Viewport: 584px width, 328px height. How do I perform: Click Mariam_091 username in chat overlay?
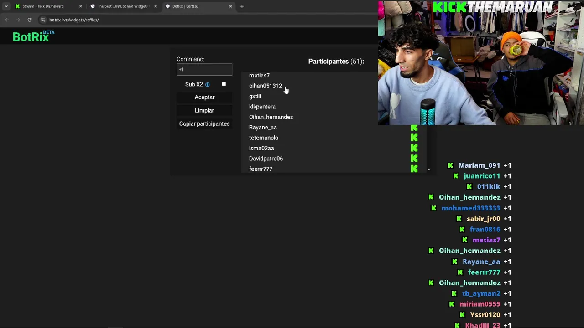(479, 165)
